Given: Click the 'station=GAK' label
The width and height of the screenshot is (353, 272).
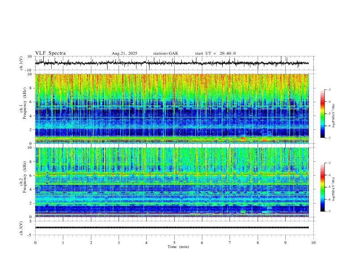Looking at the screenshot, I should [x=166, y=53].
